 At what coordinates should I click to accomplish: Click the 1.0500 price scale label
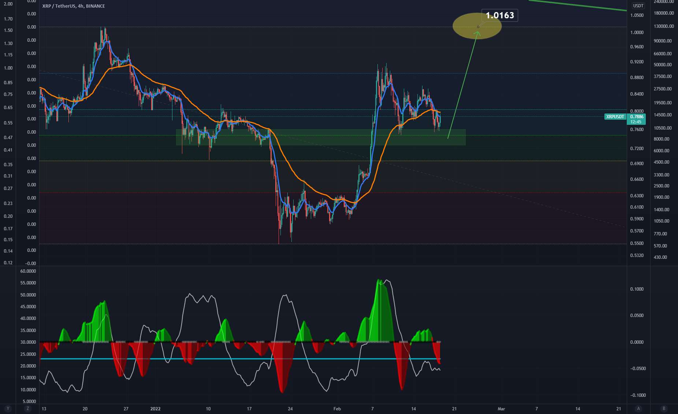tap(637, 15)
